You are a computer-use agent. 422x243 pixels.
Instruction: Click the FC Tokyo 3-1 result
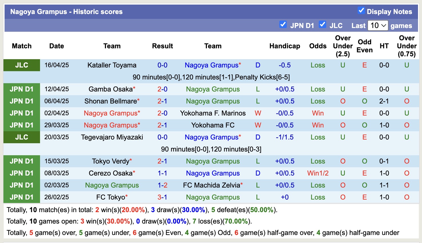click(x=162, y=197)
